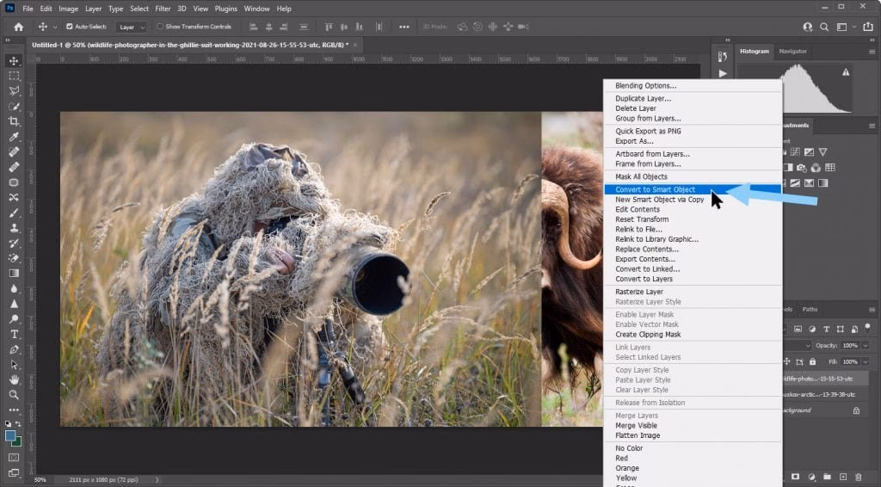Switch to the Navigator tab
The width and height of the screenshot is (881, 487).
click(x=792, y=52)
